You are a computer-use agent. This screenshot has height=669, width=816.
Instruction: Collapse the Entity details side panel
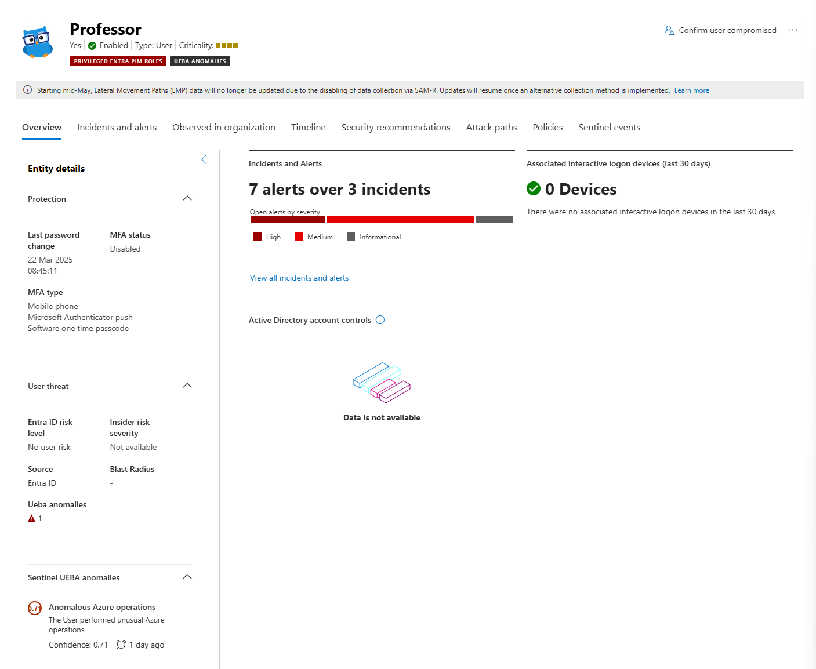pyautogui.click(x=204, y=159)
